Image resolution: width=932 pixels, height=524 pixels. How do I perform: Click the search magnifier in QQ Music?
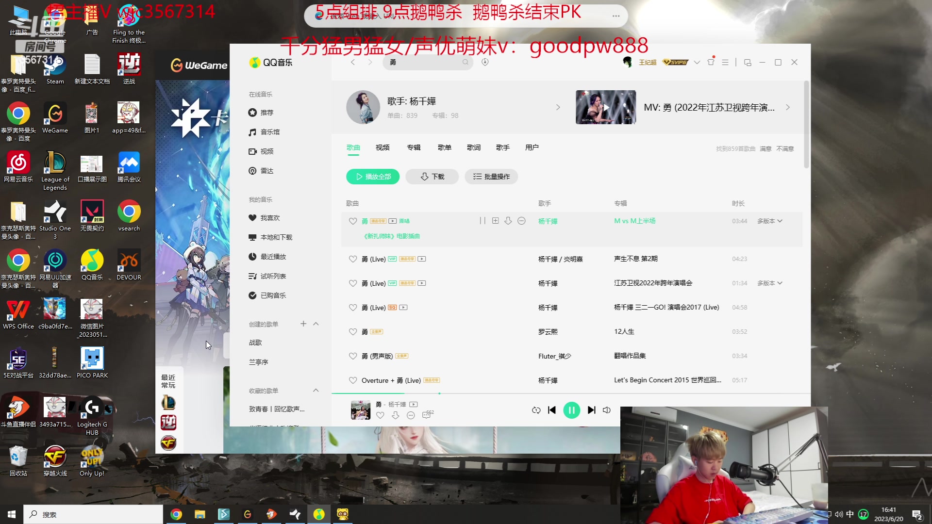pos(465,62)
